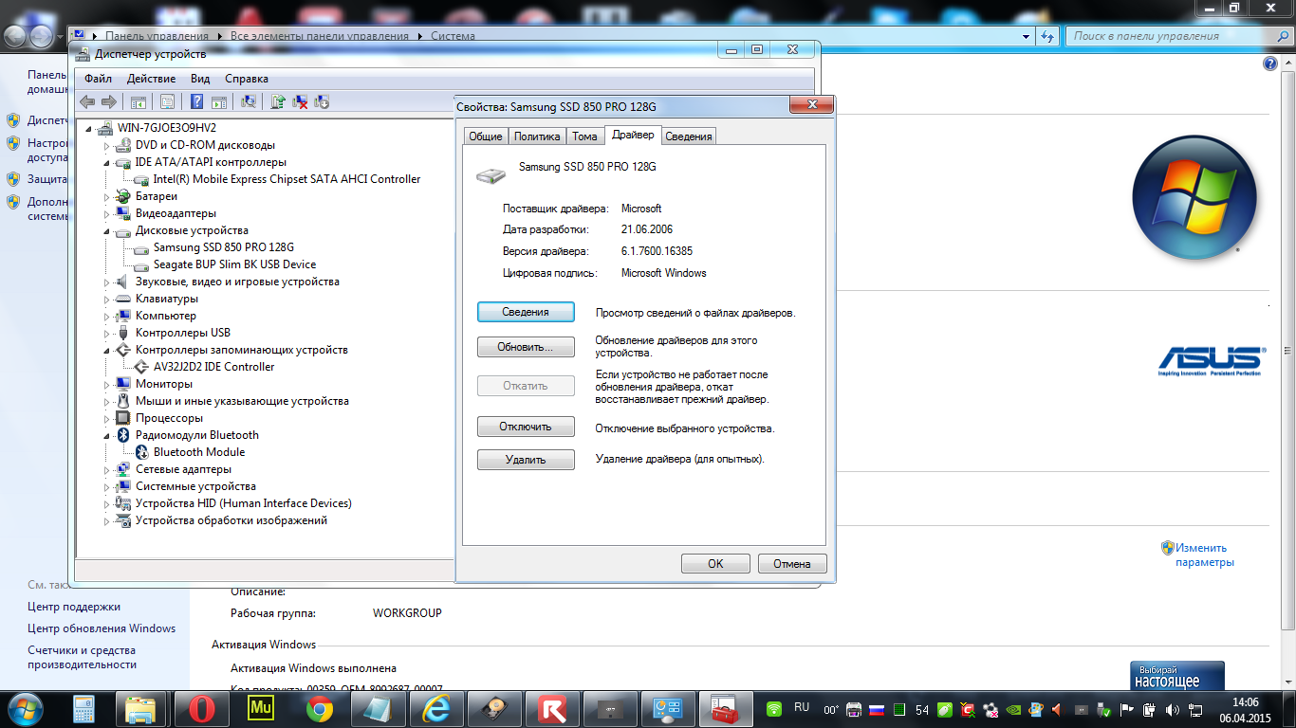Screen dimensions: 1296x728
Task: Toggle the action pane show/hide toolbar icon
Action: tap(218, 101)
